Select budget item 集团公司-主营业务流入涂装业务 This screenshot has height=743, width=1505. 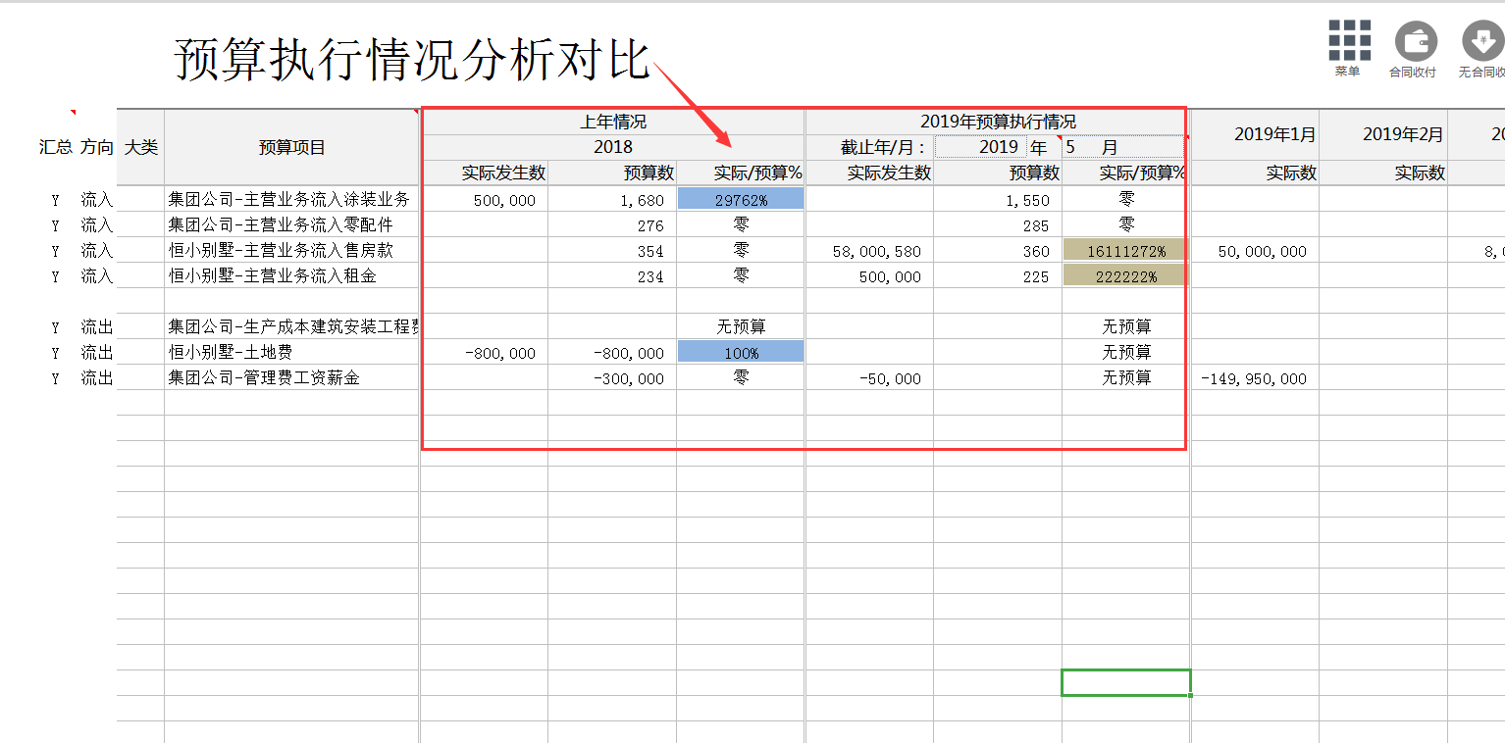click(x=292, y=198)
